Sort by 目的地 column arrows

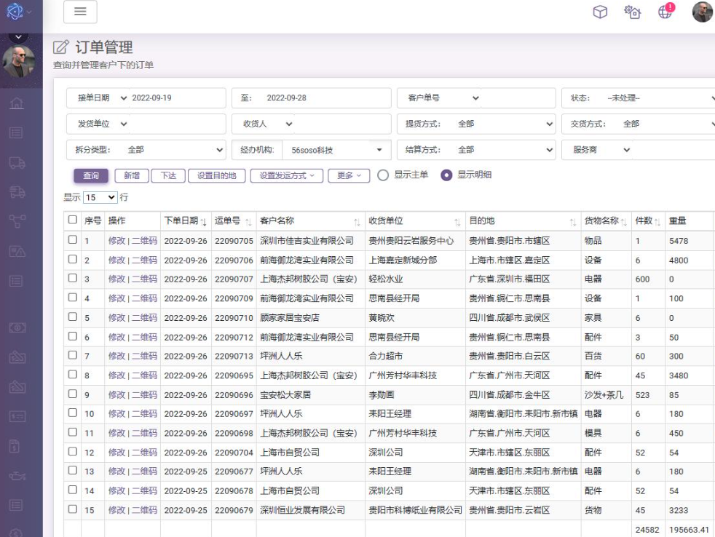(x=573, y=222)
